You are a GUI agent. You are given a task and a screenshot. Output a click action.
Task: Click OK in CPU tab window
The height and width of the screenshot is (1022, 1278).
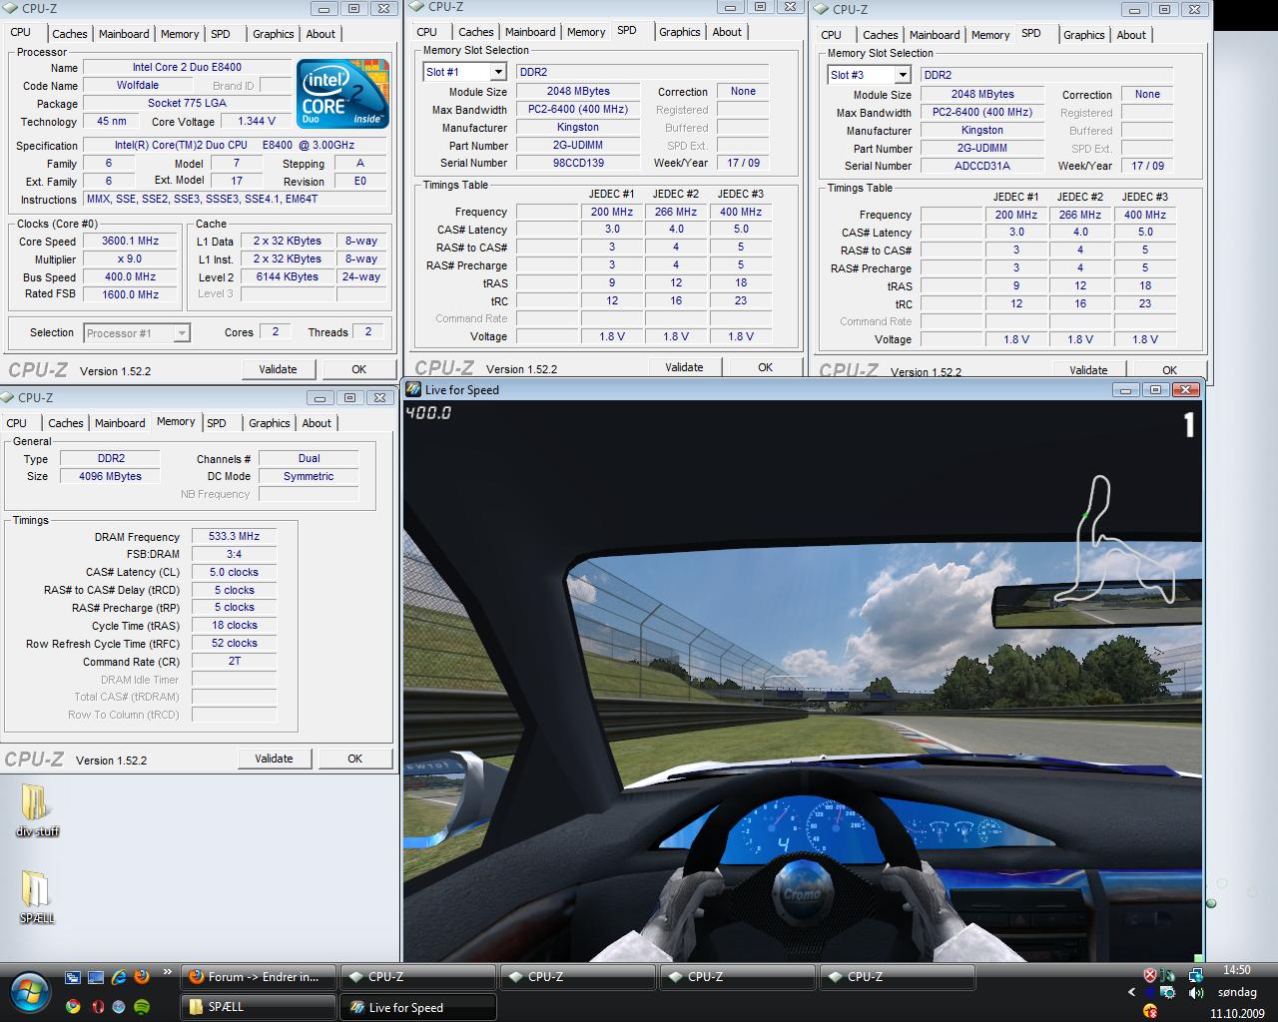coord(358,369)
